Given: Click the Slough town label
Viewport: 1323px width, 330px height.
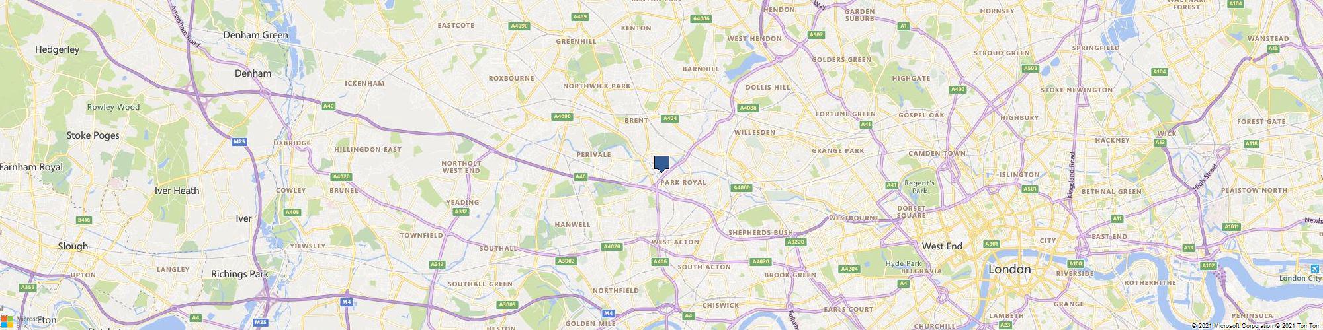Looking at the screenshot, I should 73,246.
